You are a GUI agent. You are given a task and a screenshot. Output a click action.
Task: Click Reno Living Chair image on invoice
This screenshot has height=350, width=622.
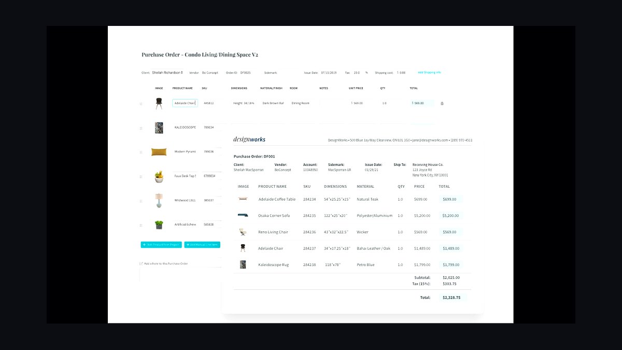243,232
